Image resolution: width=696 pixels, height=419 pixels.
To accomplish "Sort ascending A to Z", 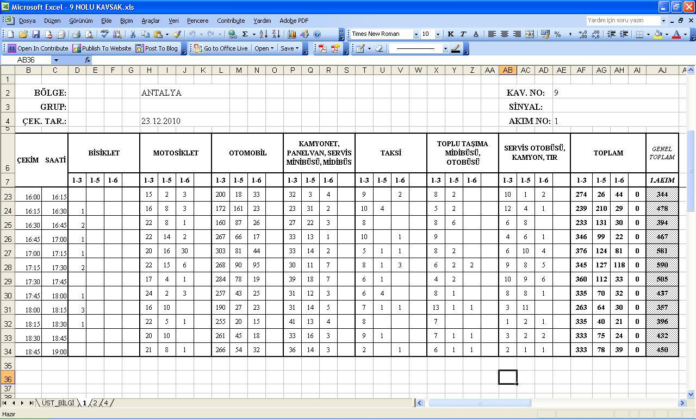I will pyautogui.click(x=263, y=34).
